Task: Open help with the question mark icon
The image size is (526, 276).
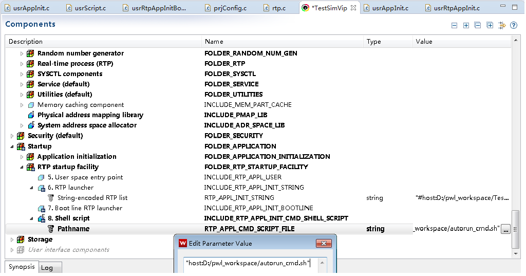Action: tap(513, 26)
